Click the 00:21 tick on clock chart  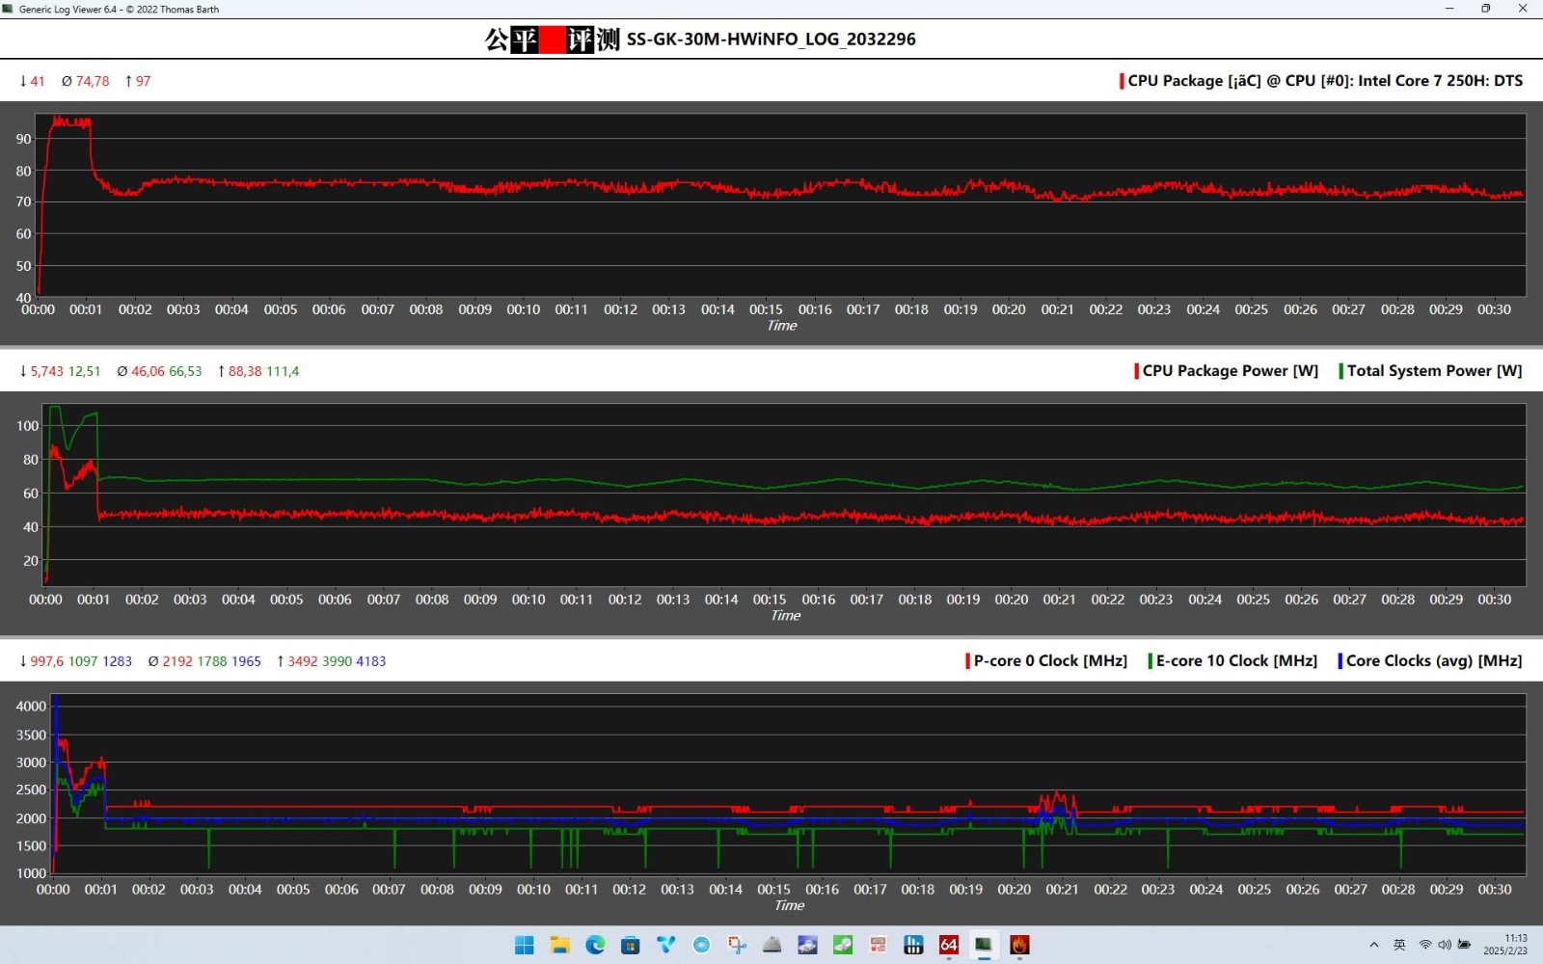pyautogui.click(x=1062, y=890)
